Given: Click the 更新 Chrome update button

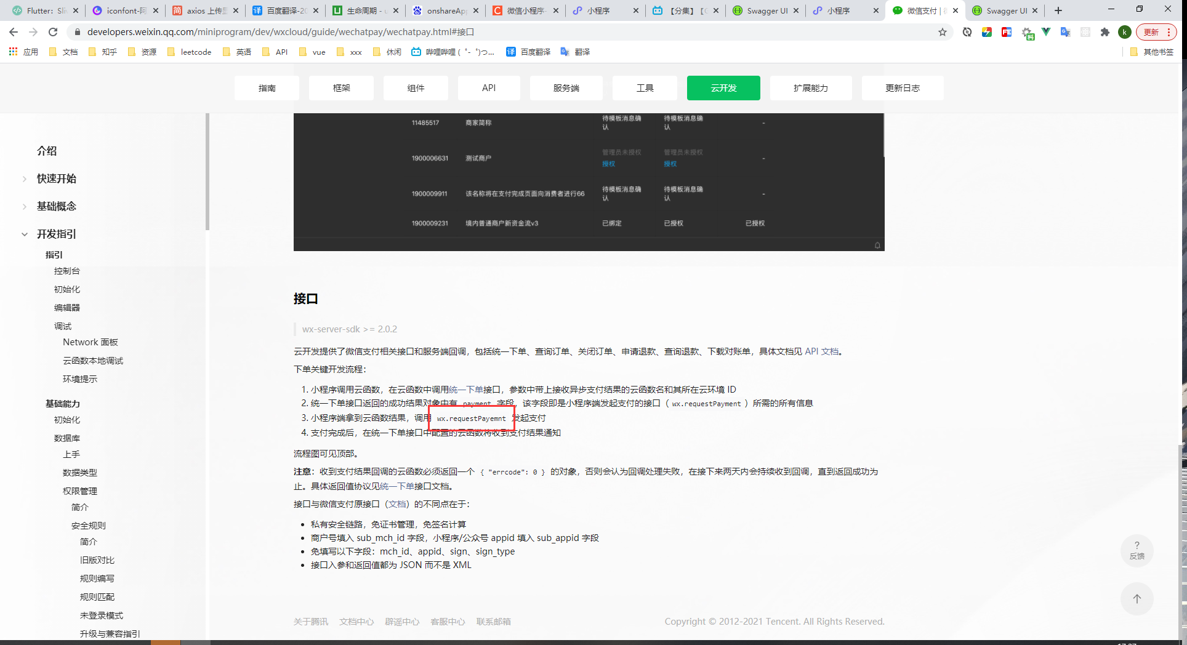Looking at the screenshot, I should (1156, 32).
